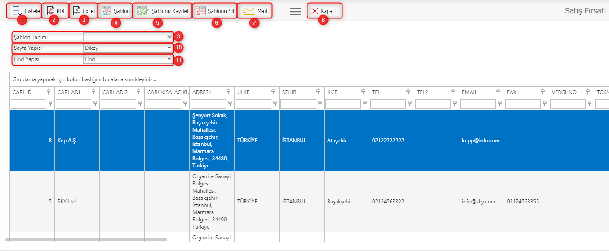The image size is (609, 251).
Task: Click the EMAIL filter text field
Action: click(478, 104)
